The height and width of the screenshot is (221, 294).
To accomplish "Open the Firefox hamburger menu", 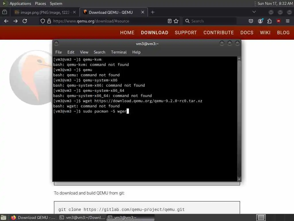I will [288, 21].
